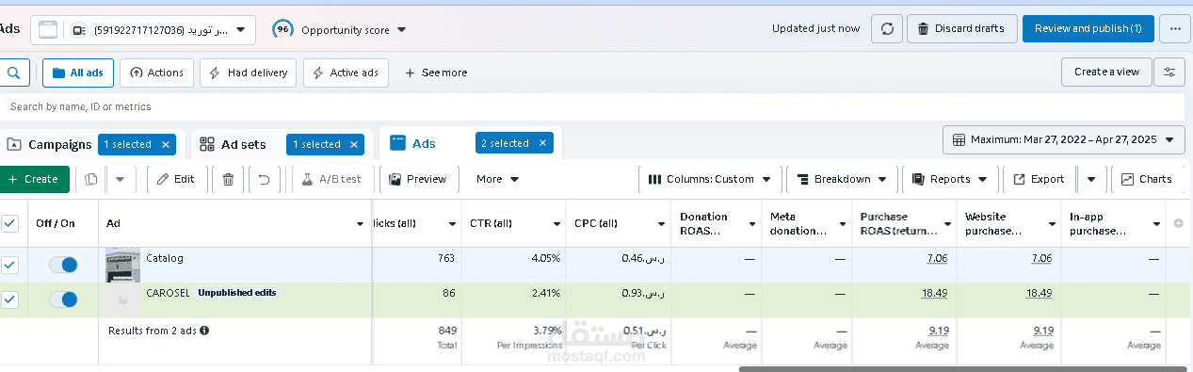1193x372 pixels.
Task: Clear the Campaigns 1 selected filter X
Action: pos(166,144)
